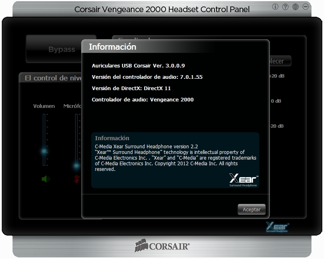Click the partially hidden Restablecer button
324x259 pixels.
pyautogui.click(x=280, y=61)
